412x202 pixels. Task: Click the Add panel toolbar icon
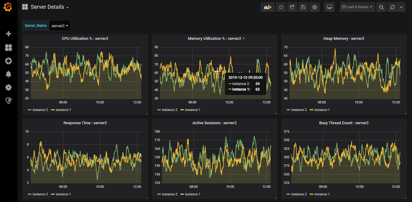(268, 7)
